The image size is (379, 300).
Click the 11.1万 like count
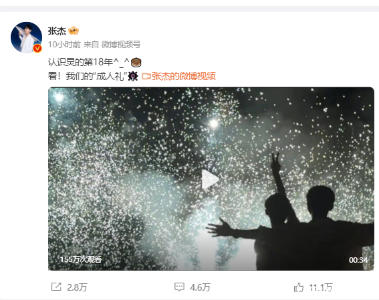pyautogui.click(x=321, y=287)
